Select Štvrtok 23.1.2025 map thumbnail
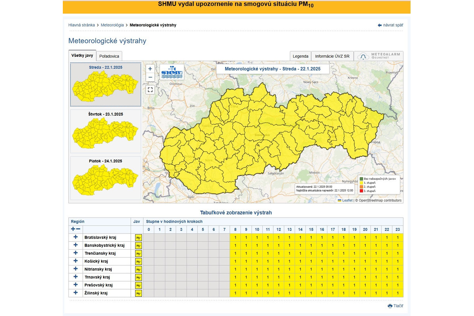Viewport: 474px width, 316px height. pos(105,131)
